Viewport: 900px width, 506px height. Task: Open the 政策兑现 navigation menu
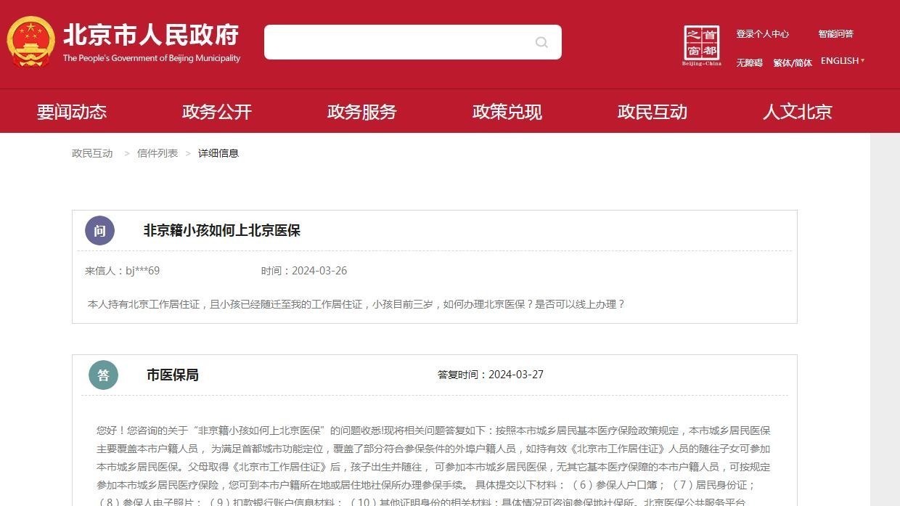click(507, 111)
